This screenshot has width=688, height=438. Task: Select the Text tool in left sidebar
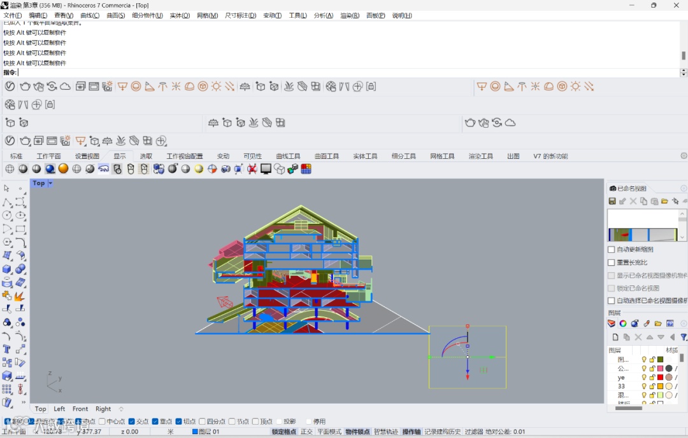tap(7, 349)
